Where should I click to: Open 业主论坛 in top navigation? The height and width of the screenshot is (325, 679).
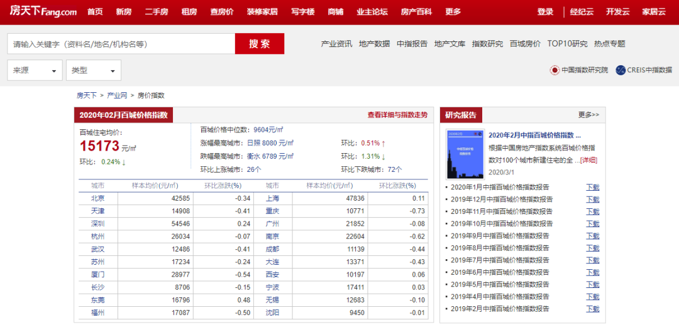point(372,12)
